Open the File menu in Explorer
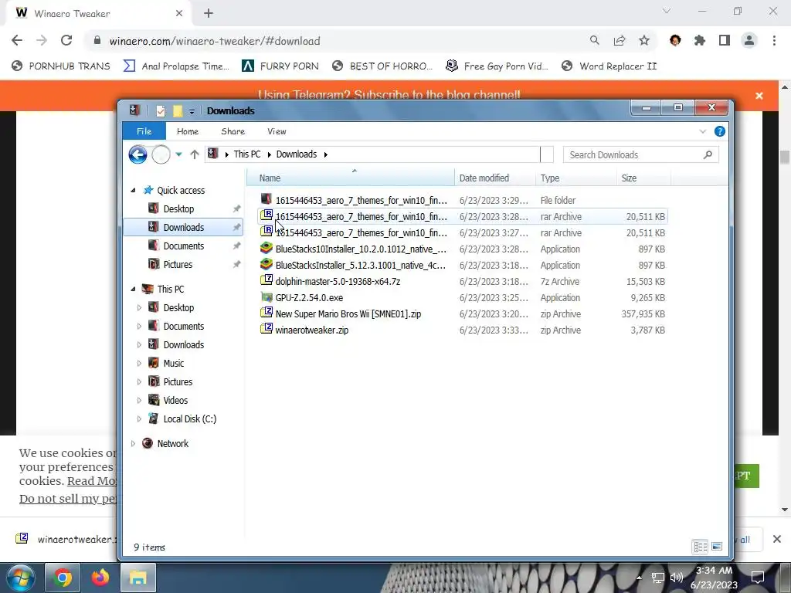The height and width of the screenshot is (593, 791). pyautogui.click(x=144, y=131)
